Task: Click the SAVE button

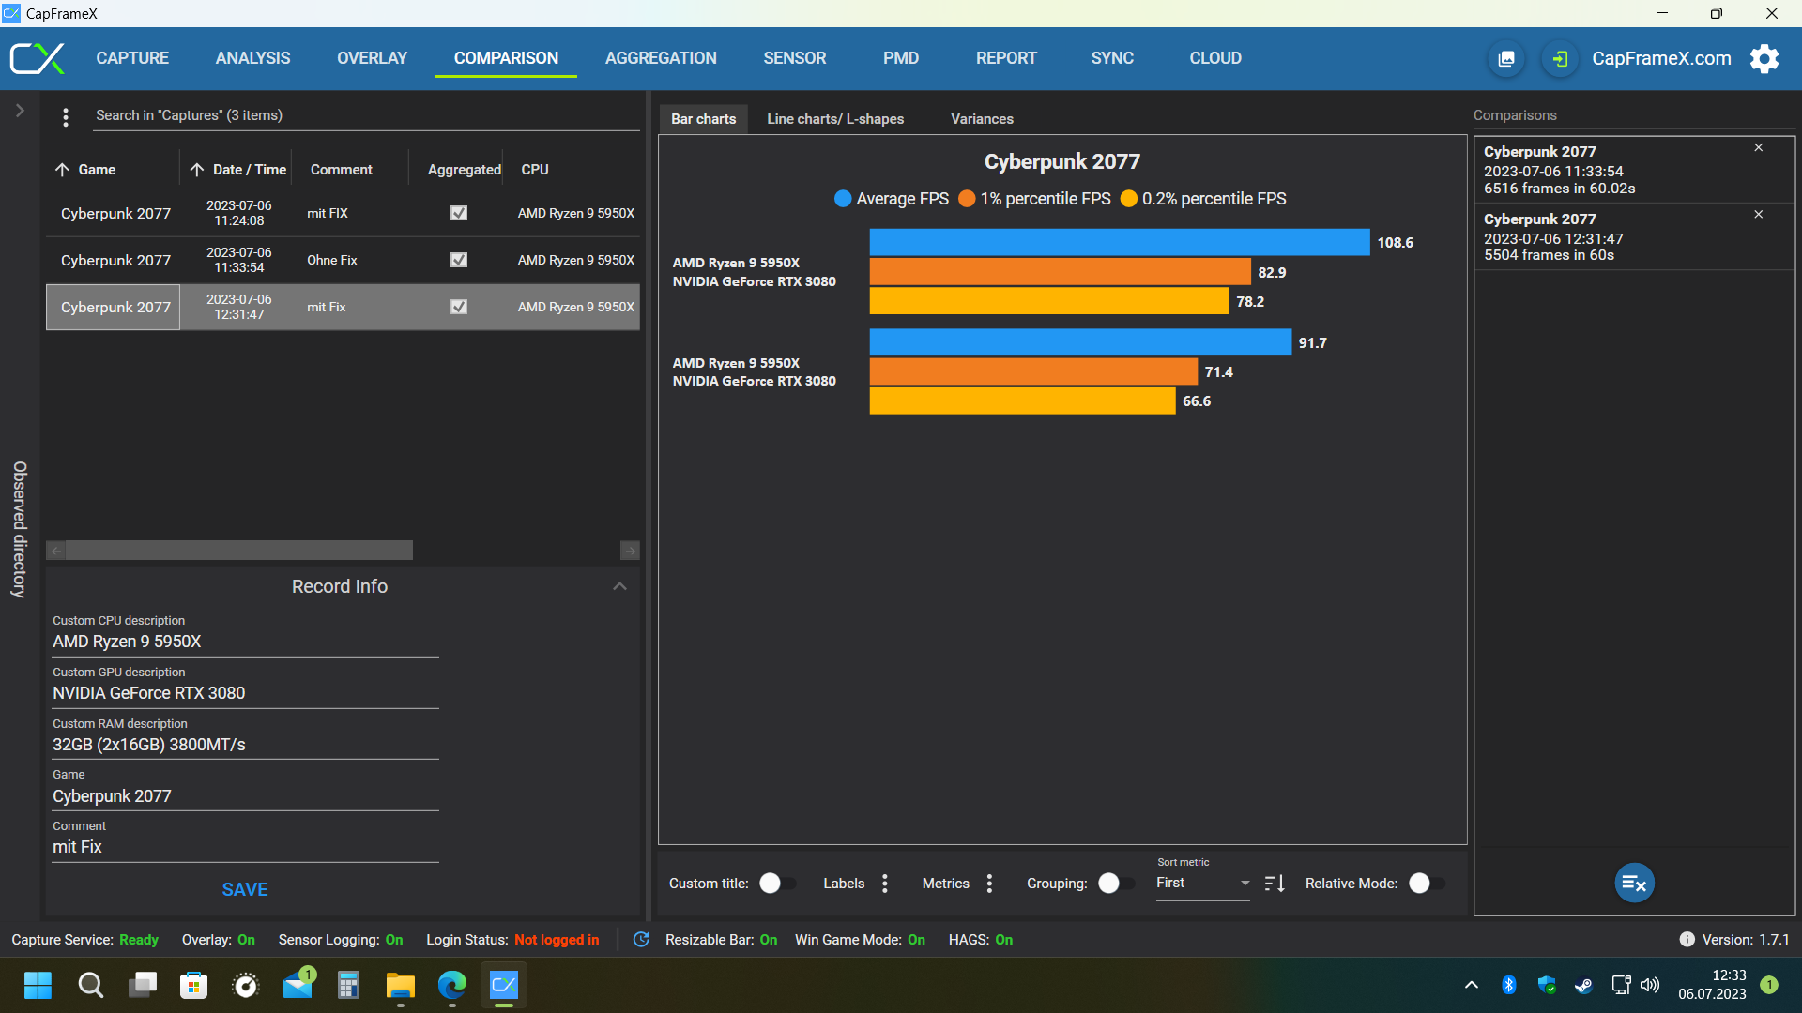Action: [245, 889]
